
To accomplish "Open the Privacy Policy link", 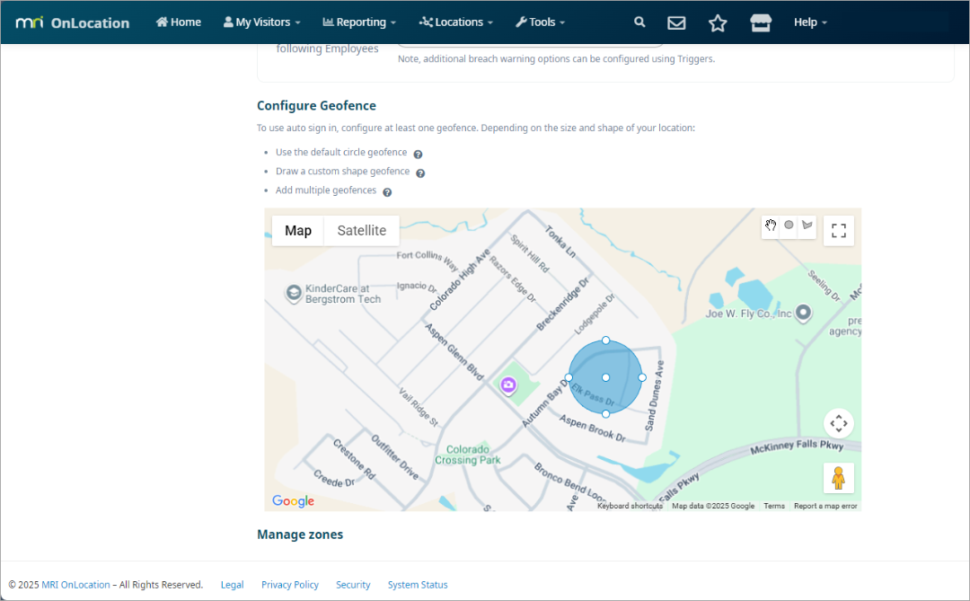I will 289,585.
